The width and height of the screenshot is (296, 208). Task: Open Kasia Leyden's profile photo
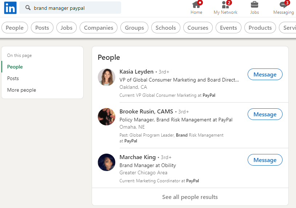coord(107,77)
